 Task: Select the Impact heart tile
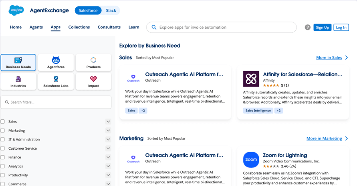[x=93, y=81]
